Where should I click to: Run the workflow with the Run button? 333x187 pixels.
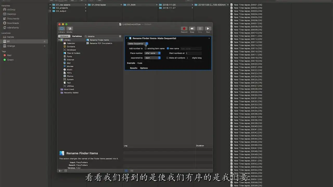click(208, 29)
